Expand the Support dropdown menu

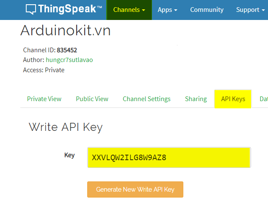(x=250, y=10)
